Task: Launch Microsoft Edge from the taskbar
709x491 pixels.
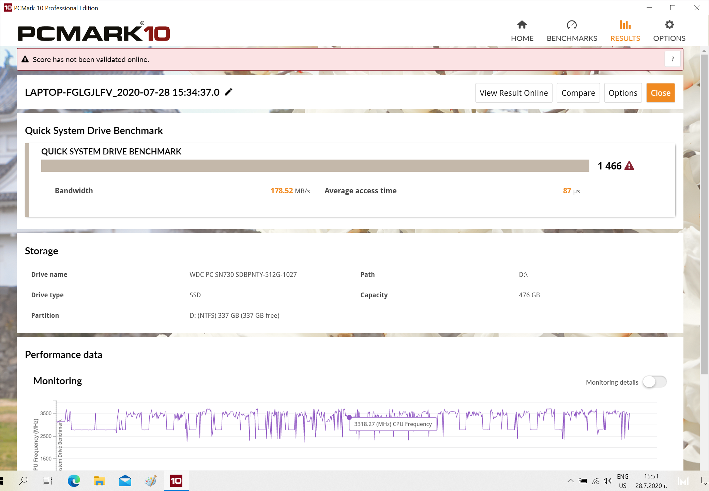Action: [74, 481]
